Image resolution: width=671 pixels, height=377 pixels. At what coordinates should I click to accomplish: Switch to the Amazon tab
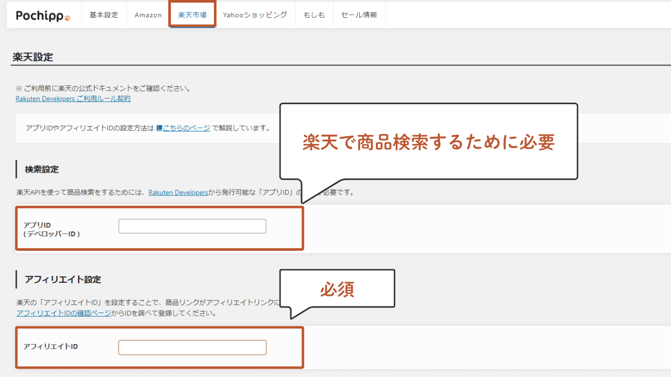[148, 15]
